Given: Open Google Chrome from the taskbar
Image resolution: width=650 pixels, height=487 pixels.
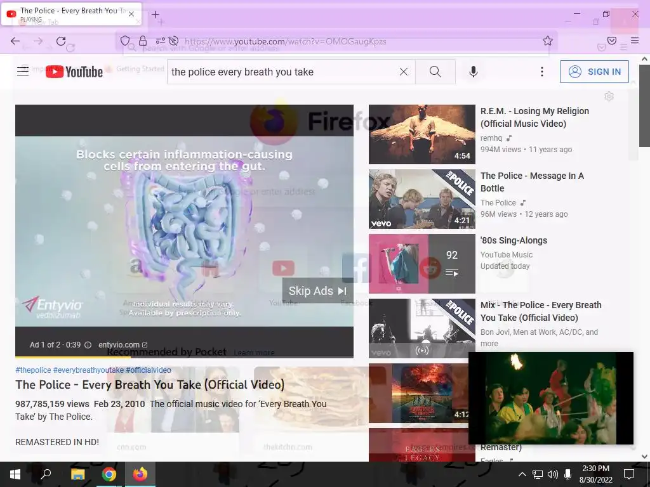Looking at the screenshot, I should 109,474.
